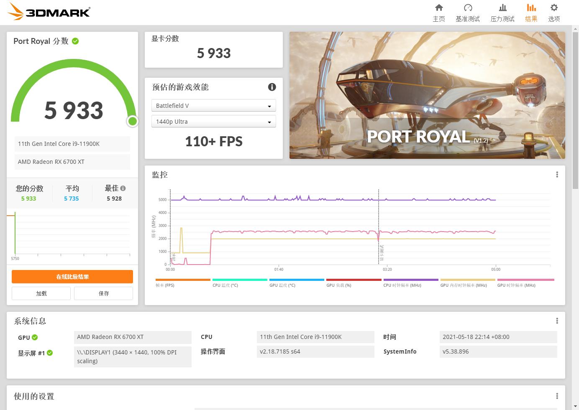This screenshot has width=579, height=410.
Task: Open the 监控 panel three-dot menu
Action: click(557, 175)
